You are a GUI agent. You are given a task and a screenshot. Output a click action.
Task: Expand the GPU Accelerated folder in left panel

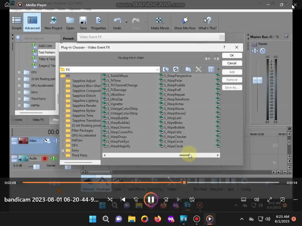(19, 86)
